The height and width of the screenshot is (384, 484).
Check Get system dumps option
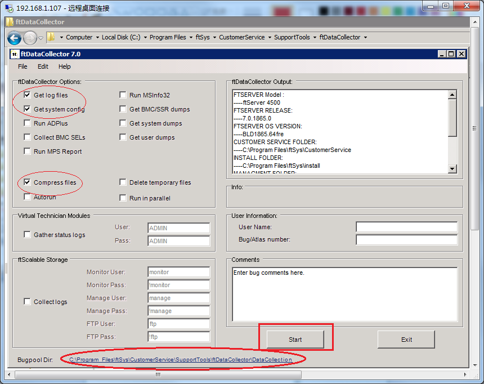pyautogui.click(x=123, y=123)
